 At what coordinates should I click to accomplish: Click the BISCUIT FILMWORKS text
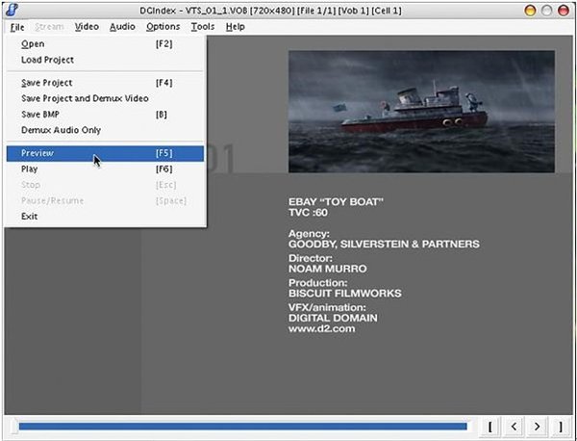coord(345,294)
